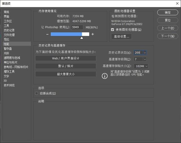Image resolution: width=181 pixels, height=143 pixels.
Task: Click the info icon near GPU hint
Action: (105, 76)
